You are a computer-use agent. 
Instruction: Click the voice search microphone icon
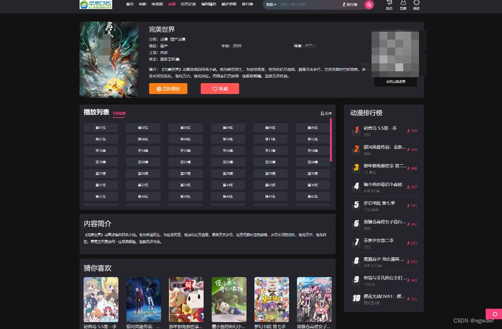coord(343,4)
